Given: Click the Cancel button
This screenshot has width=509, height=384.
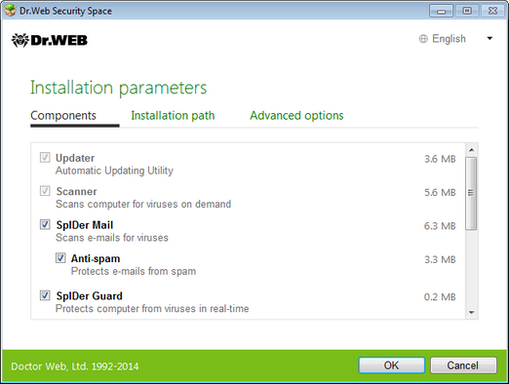Looking at the screenshot, I should (x=463, y=365).
